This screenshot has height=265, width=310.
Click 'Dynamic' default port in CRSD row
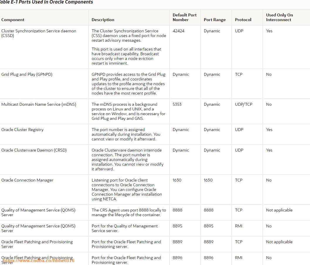click(181, 150)
